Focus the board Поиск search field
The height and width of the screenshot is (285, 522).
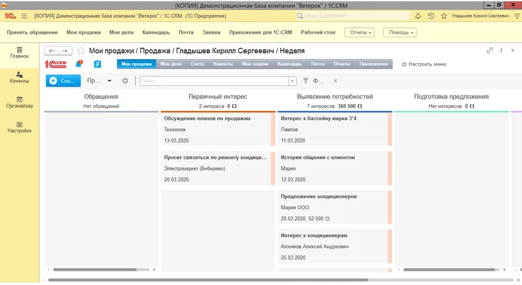tap(214, 81)
